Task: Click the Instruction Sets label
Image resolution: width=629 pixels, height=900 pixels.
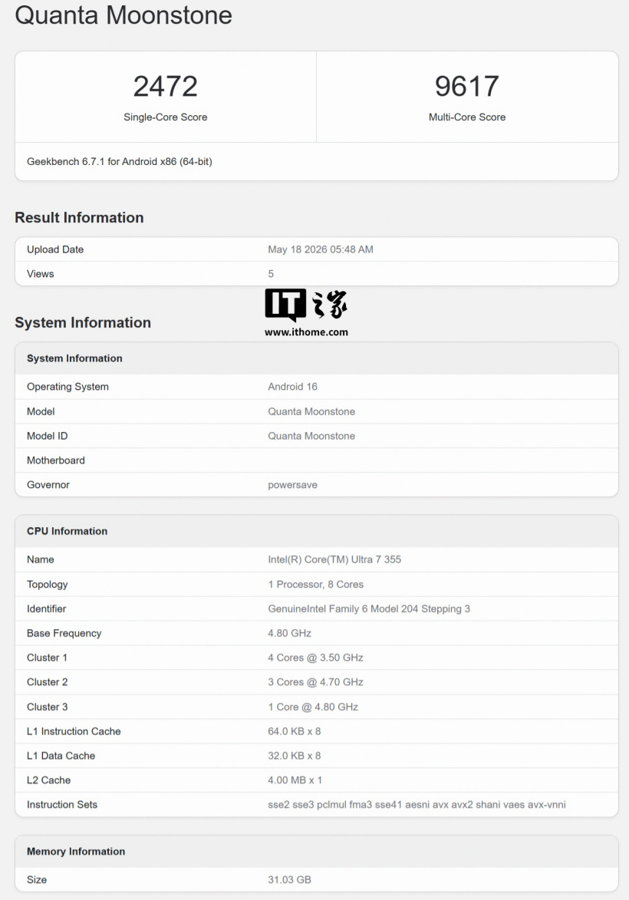Action: [x=62, y=805]
